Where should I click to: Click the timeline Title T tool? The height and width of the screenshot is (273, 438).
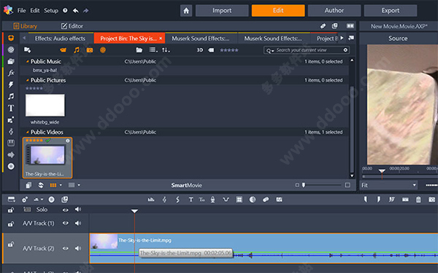191,199
